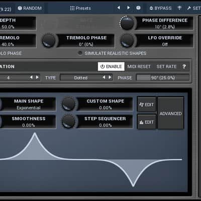Click the RANDOM button

tap(30, 8)
